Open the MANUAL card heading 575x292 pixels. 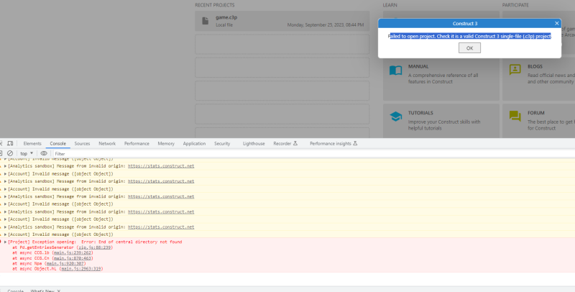418,66
